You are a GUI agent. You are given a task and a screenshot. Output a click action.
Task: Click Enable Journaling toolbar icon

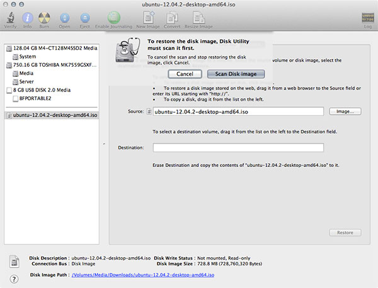tap(114, 18)
